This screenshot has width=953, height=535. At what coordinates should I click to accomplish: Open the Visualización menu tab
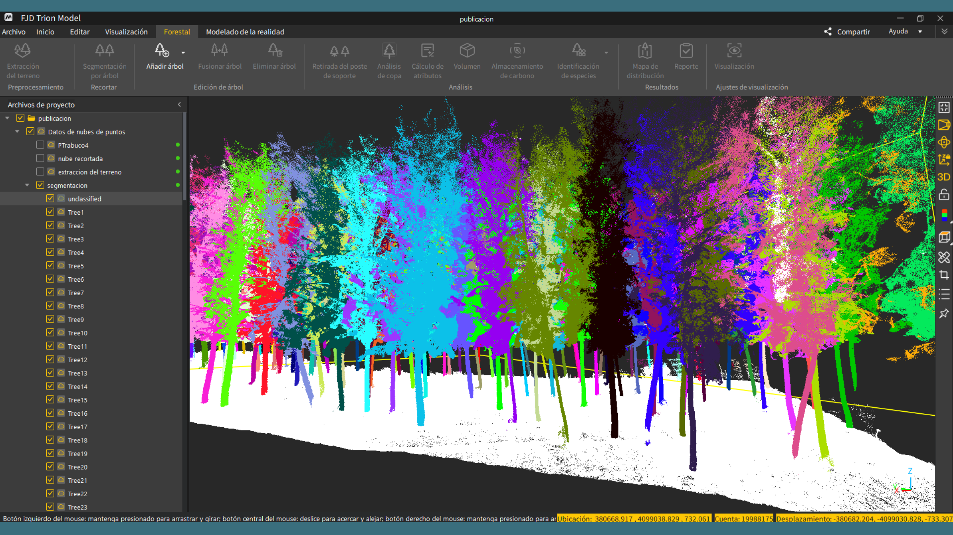click(x=126, y=32)
